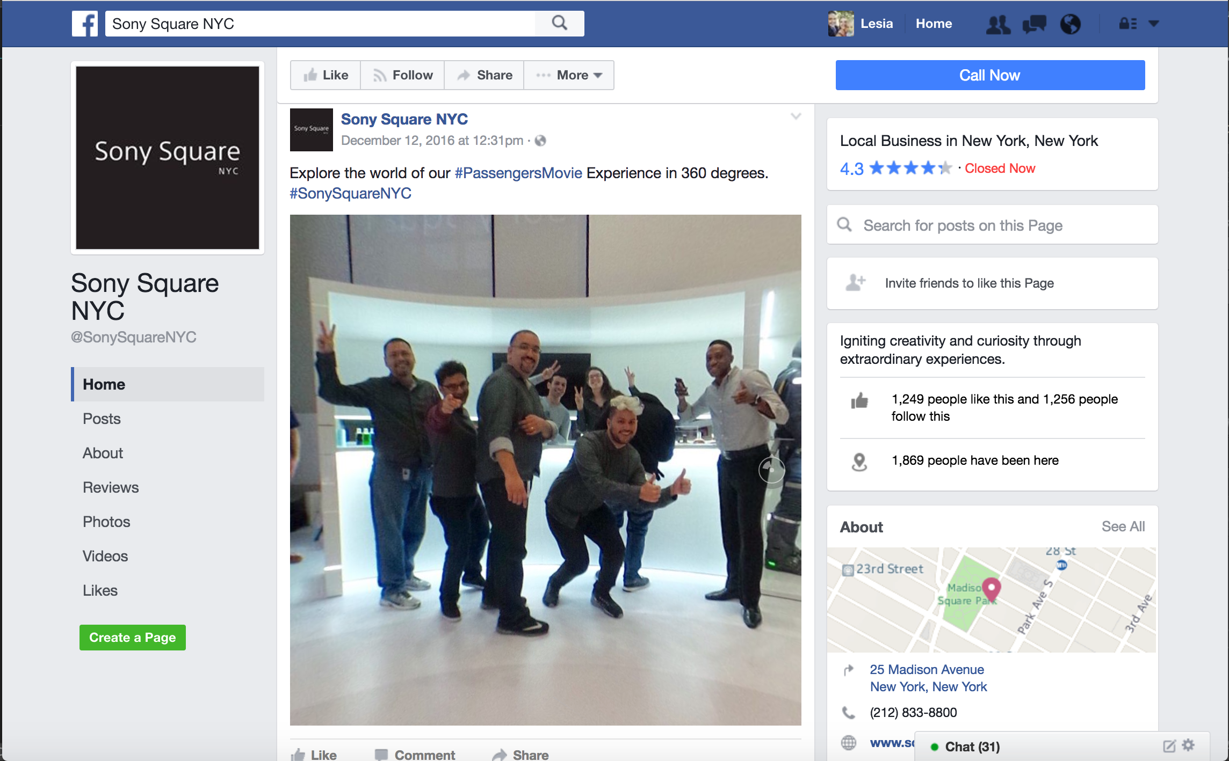Go to Lesia's profile name link
This screenshot has width=1229, height=761.
tap(877, 24)
